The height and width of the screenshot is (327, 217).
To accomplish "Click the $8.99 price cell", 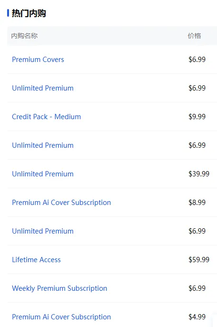I will pos(197,202).
